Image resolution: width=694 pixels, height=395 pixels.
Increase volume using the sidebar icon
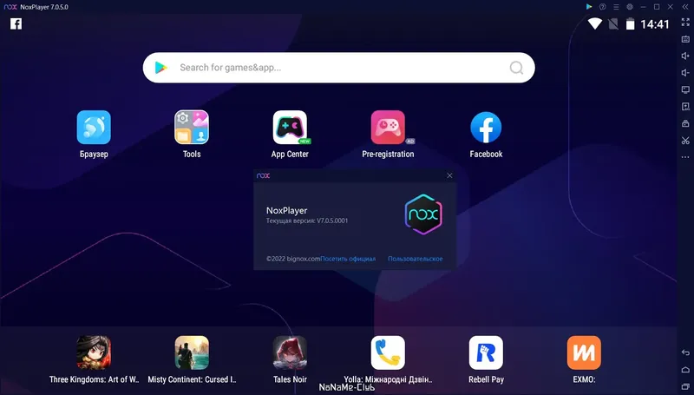(685, 56)
